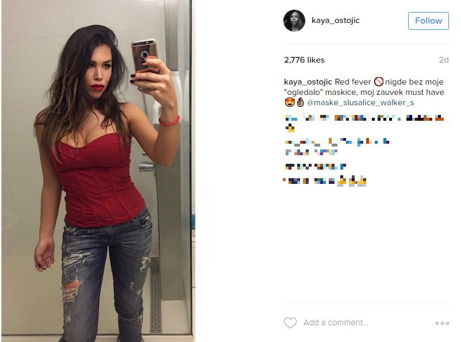Click the 'Red fever' caption text
The width and height of the screenshot is (461, 342).
pyautogui.click(x=353, y=82)
